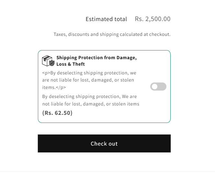Click the Rs. 2,500.00 total amount
The height and width of the screenshot is (175, 215).
pyautogui.click(x=153, y=19)
